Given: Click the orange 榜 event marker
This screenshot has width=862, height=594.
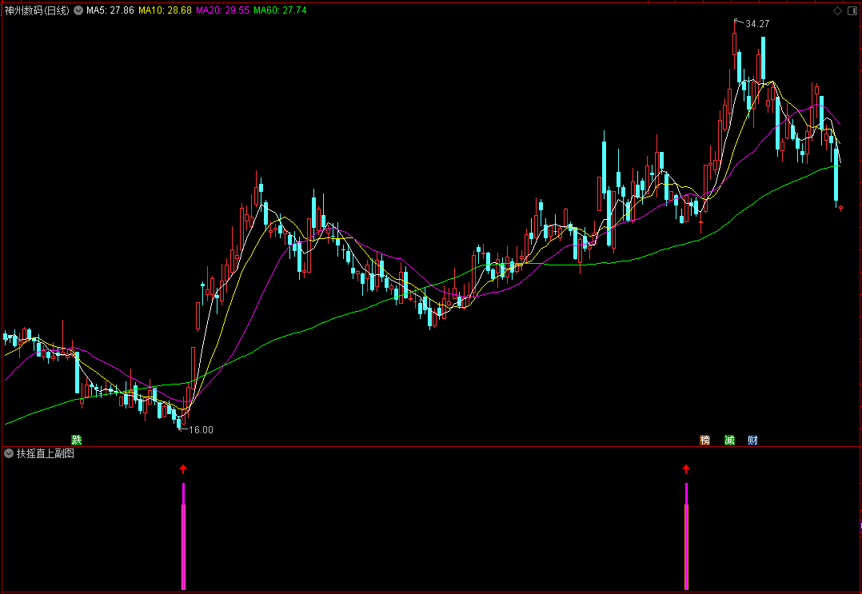Looking at the screenshot, I should [704, 440].
